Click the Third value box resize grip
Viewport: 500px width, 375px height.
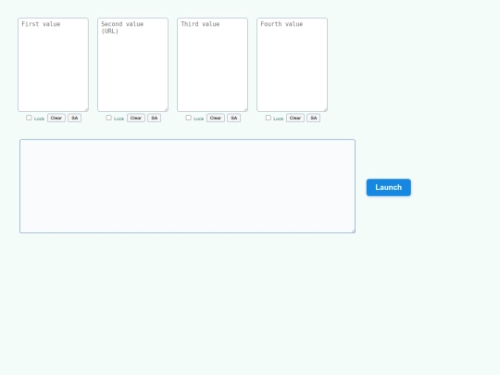245,109
